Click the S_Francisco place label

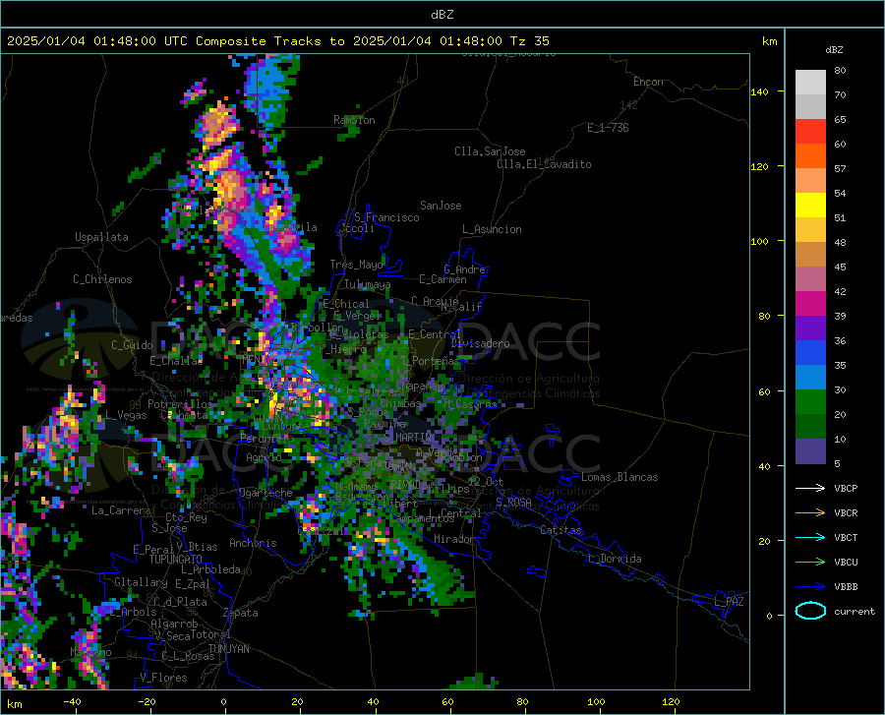386,217
